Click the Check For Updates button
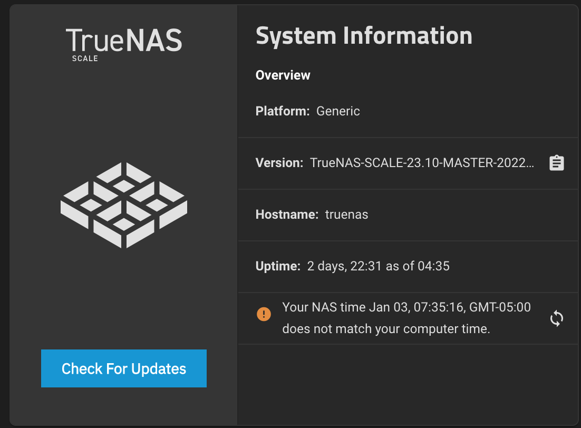581x428 pixels. click(x=124, y=368)
